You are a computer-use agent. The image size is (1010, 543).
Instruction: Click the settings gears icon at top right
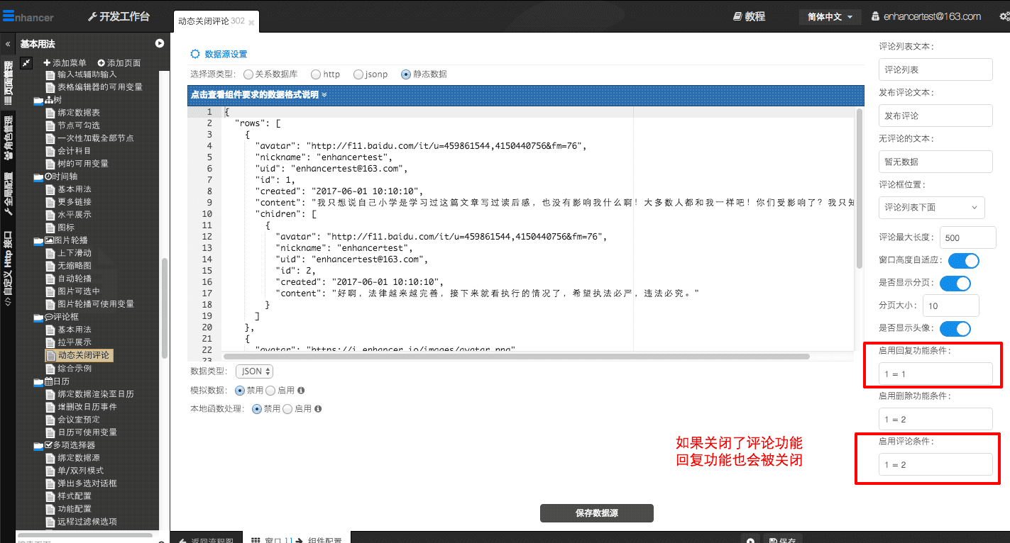click(x=1004, y=16)
